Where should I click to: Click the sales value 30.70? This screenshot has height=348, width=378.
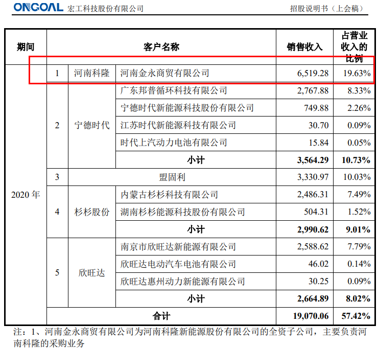(318, 125)
